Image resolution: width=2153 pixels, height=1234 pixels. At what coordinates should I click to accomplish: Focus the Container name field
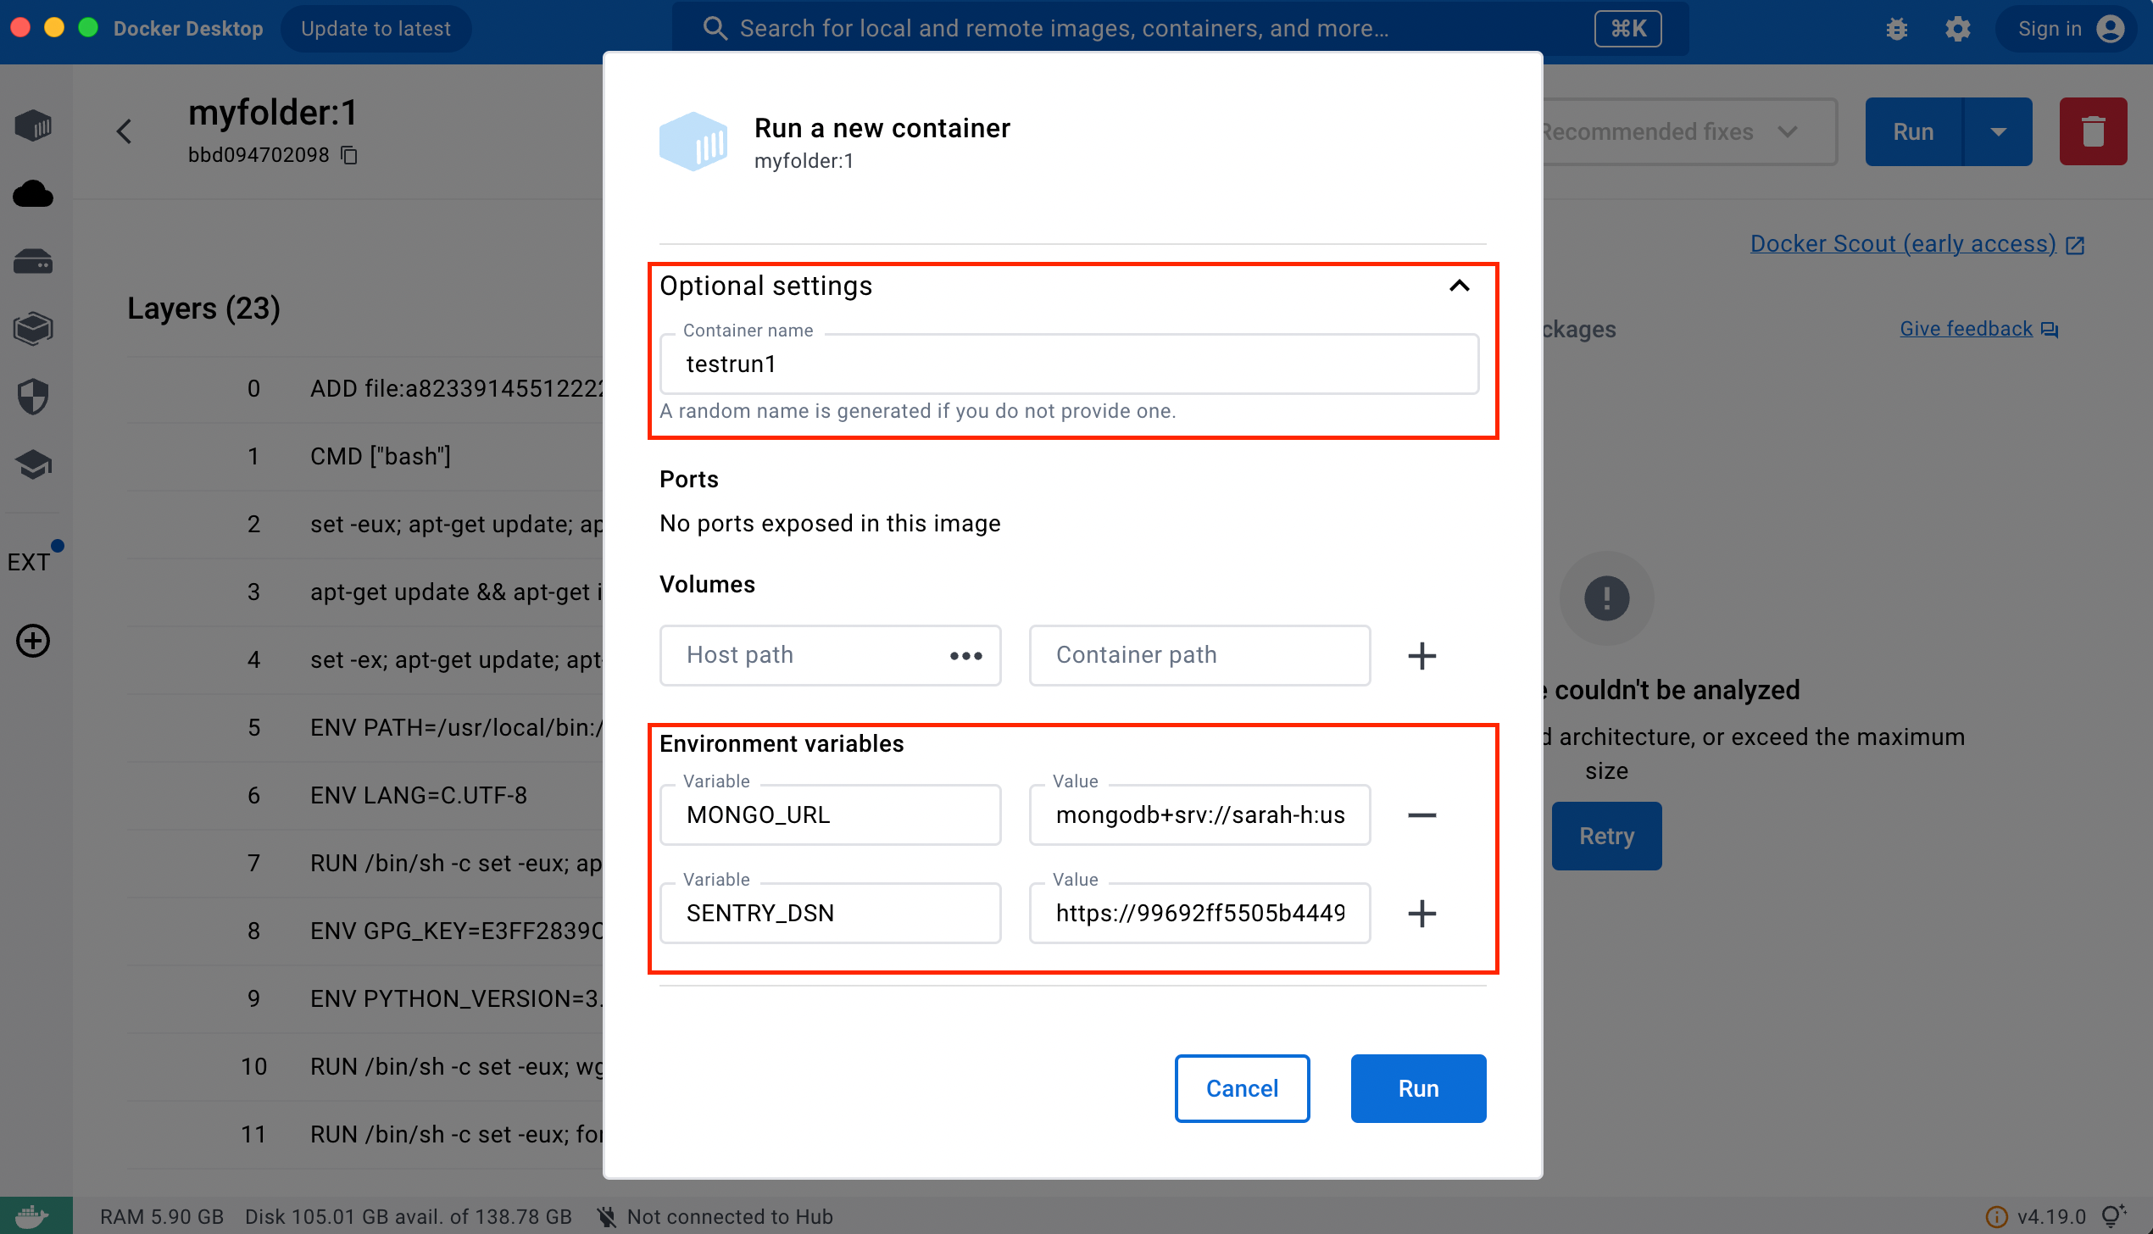click(1069, 364)
